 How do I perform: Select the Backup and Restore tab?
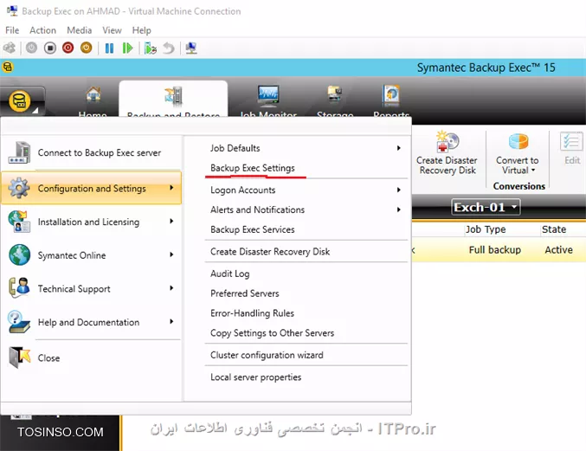[173, 100]
